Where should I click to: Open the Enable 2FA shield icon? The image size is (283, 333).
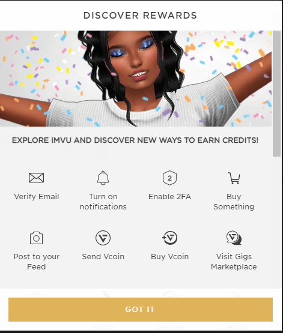point(169,178)
